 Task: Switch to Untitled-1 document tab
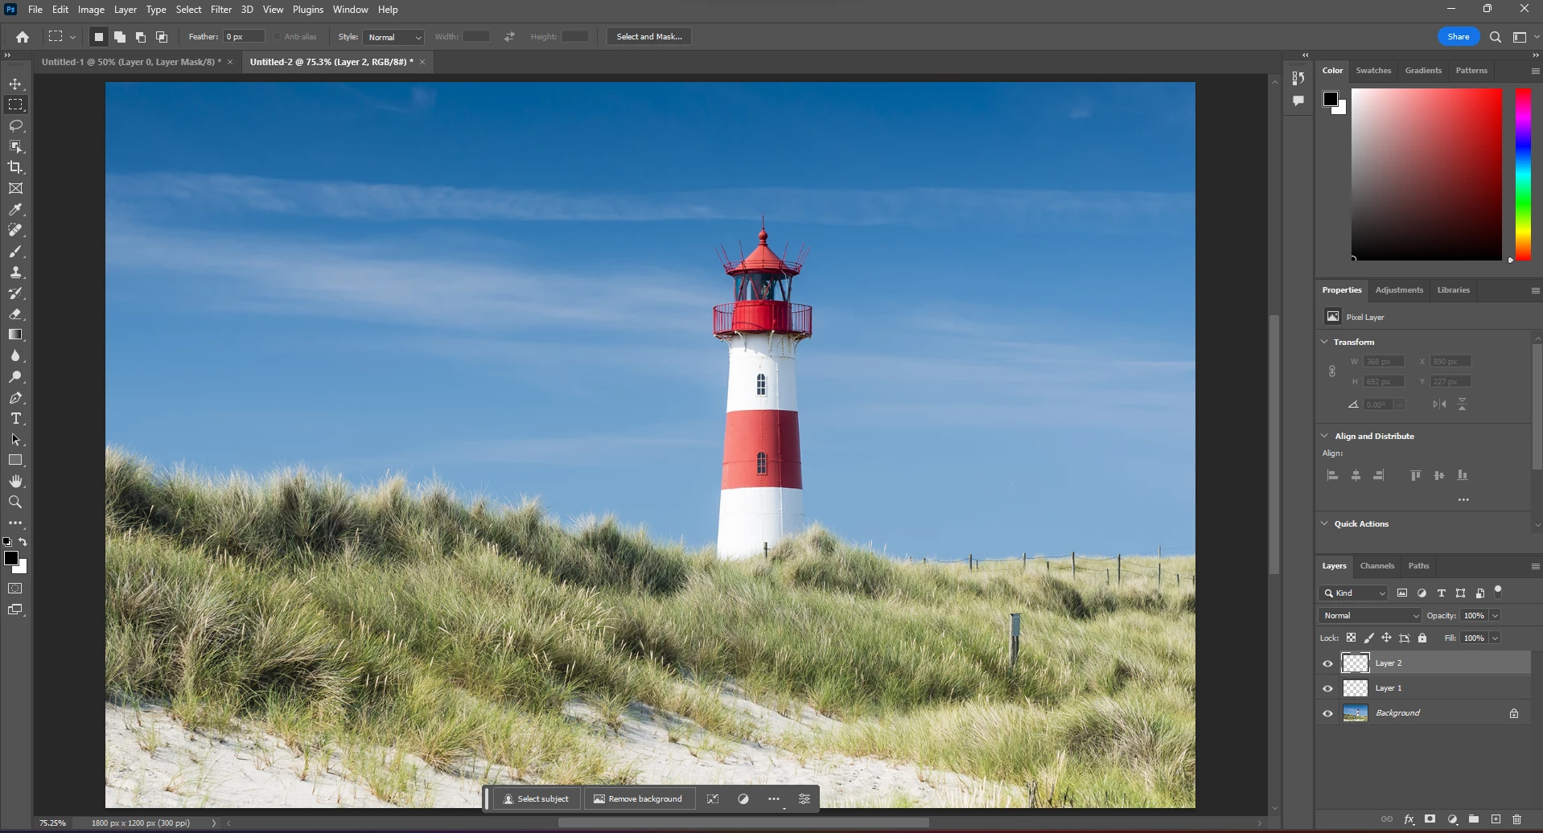131,62
